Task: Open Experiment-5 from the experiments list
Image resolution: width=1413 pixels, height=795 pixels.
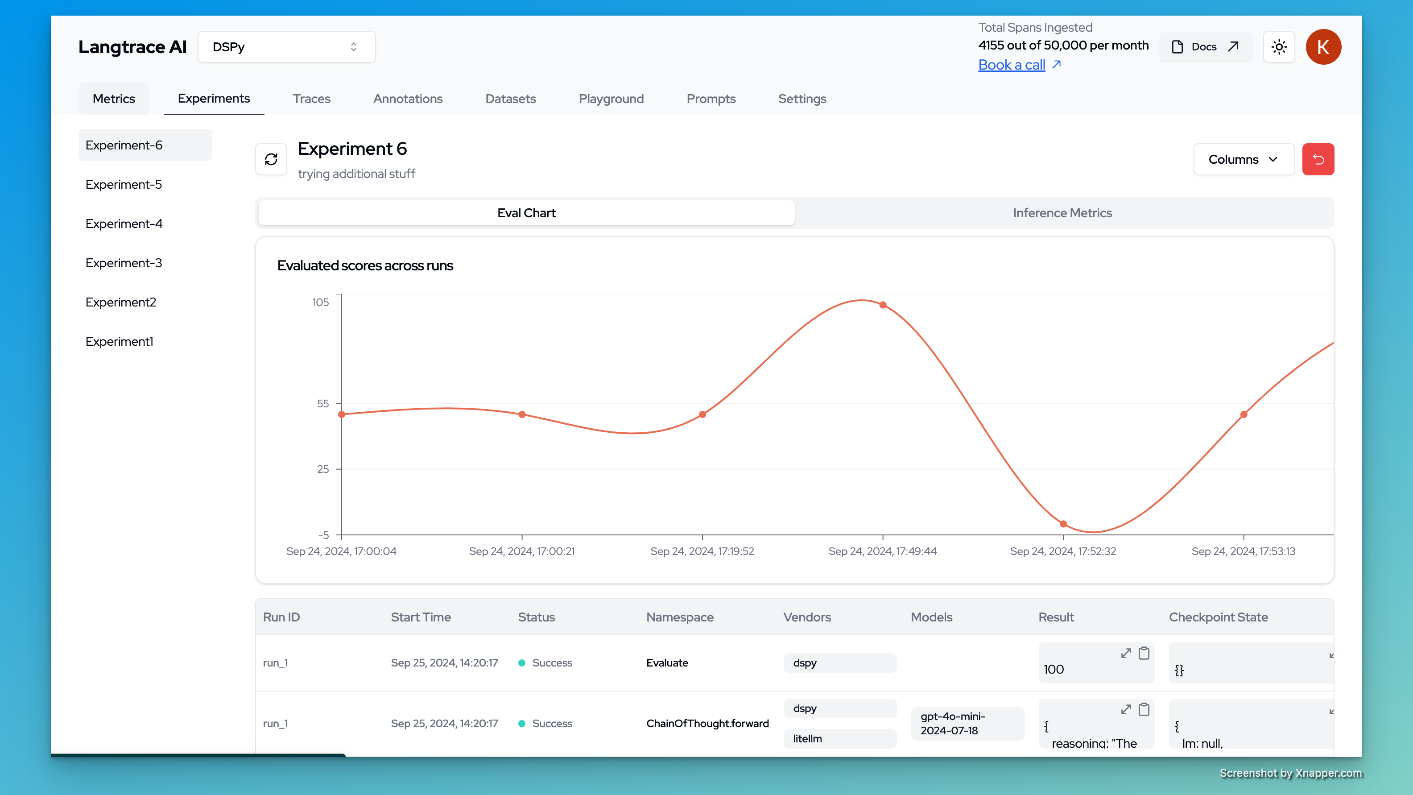Action: (x=124, y=184)
